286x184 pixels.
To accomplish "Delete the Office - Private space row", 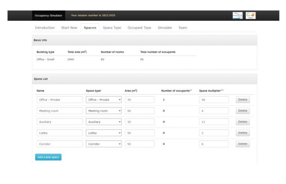I will pyautogui.click(x=243, y=100).
